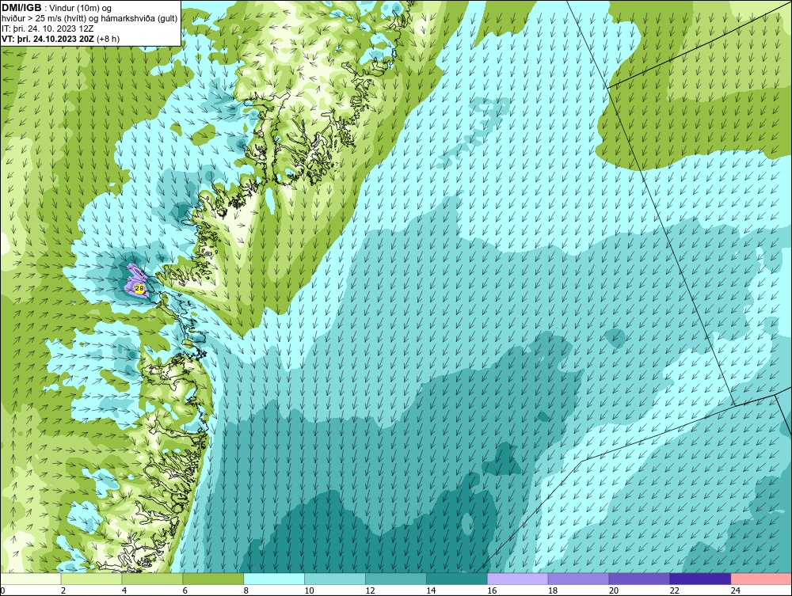Select the 0–2 m/s palest legend swatch
The height and width of the screenshot is (596, 792).
pyautogui.click(x=30, y=579)
